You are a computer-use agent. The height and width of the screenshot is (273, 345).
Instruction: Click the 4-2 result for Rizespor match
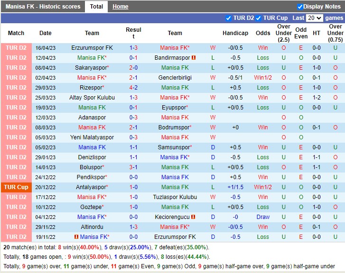coord(133,88)
